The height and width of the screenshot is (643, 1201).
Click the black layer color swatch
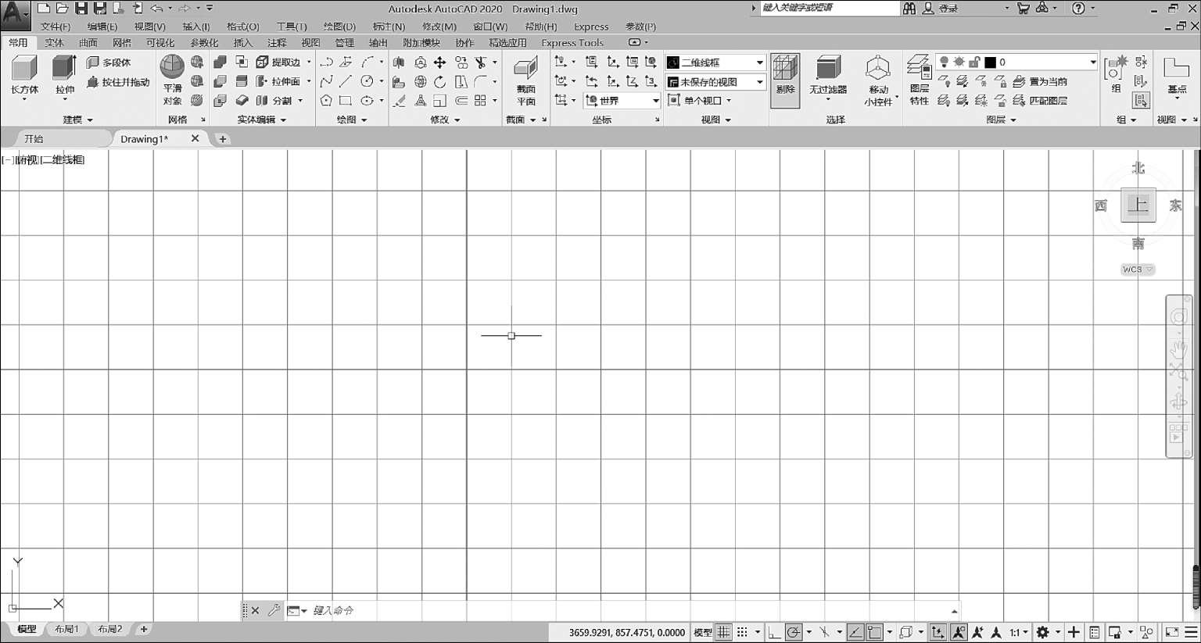pyautogui.click(x=990, y=63)
